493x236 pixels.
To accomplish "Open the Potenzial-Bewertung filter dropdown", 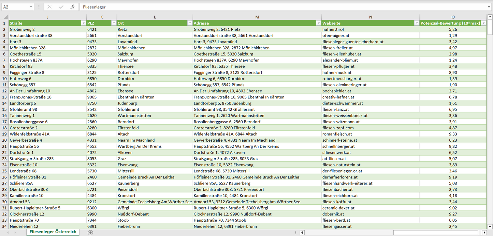I will 483,23.
